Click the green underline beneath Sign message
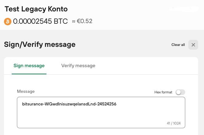Screen dimensions: 204x135 [x=29, y=74]
